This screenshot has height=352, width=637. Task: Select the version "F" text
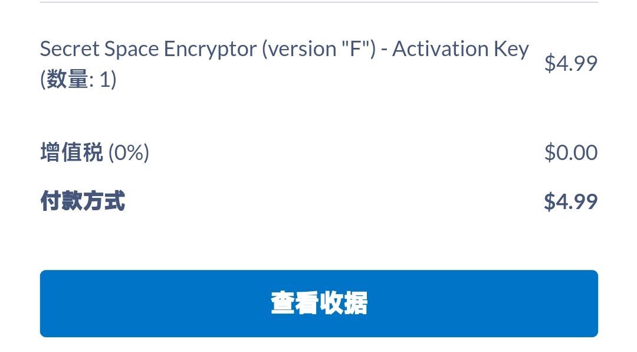pyautogui.click(x=318, y=49)
